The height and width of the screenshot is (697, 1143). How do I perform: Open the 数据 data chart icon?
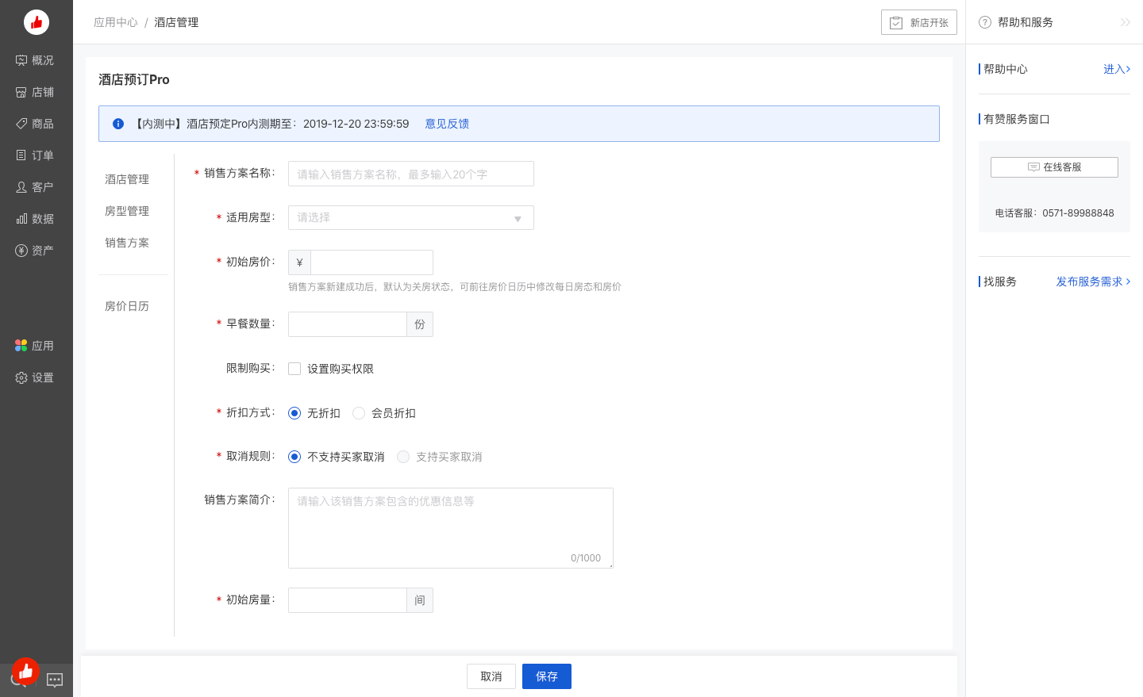click(x=21, y=219)
